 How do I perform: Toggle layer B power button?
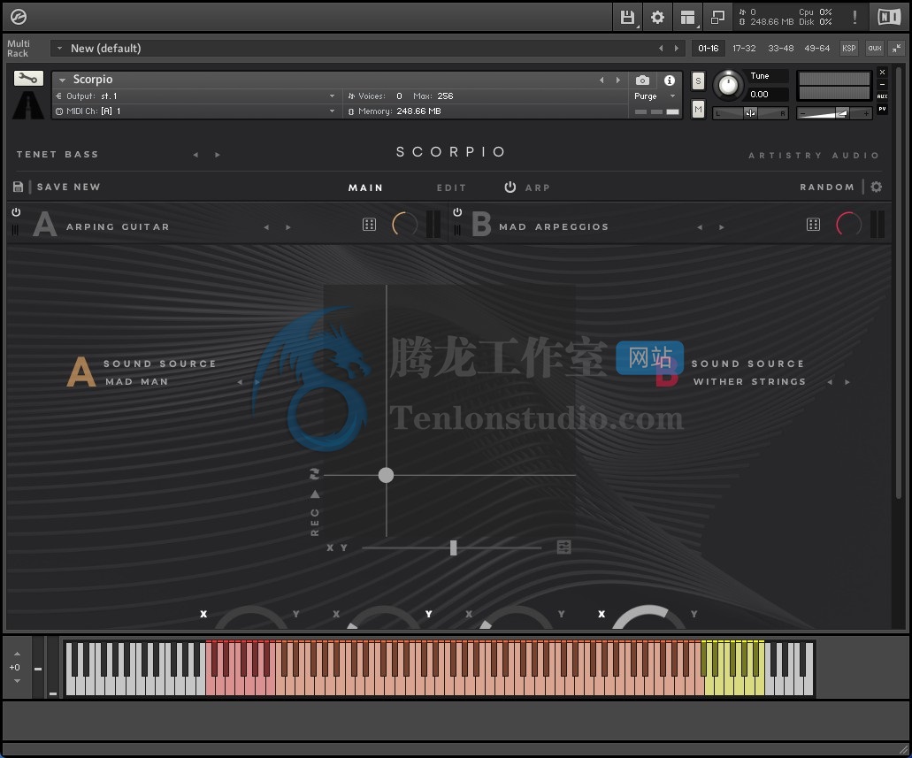click(x=457, y=212)
